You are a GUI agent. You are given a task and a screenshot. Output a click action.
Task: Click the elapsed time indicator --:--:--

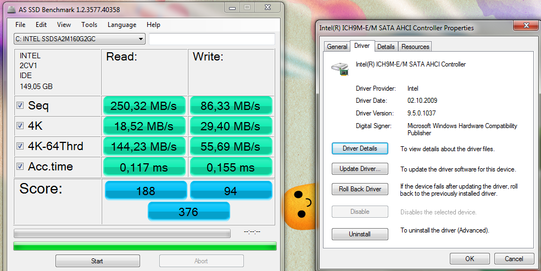(x=252, y=232)
